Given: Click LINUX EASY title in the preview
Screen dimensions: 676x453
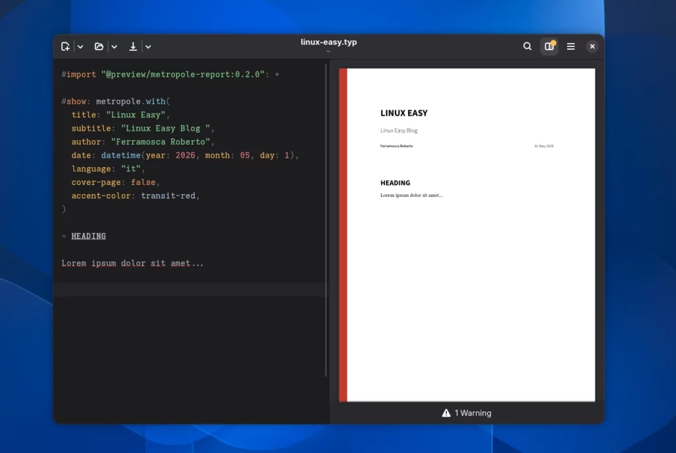Looking at the screenshot, I should pyautogui.click(x=404, y=113).
